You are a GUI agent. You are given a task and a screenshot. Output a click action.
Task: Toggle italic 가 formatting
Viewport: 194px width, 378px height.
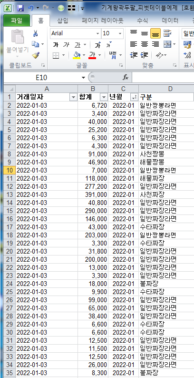[x=67, y=45]
